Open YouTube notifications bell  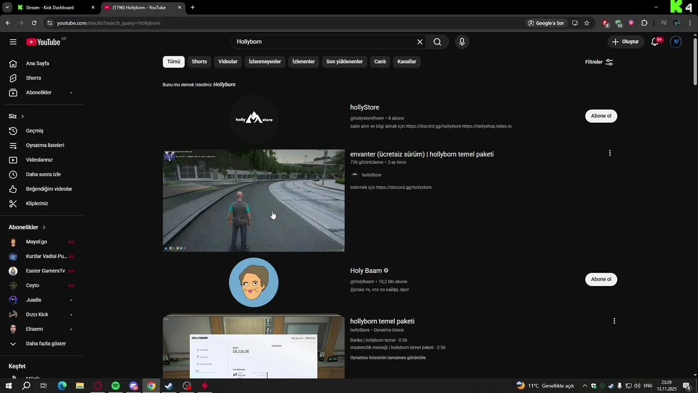coord(655,42)
